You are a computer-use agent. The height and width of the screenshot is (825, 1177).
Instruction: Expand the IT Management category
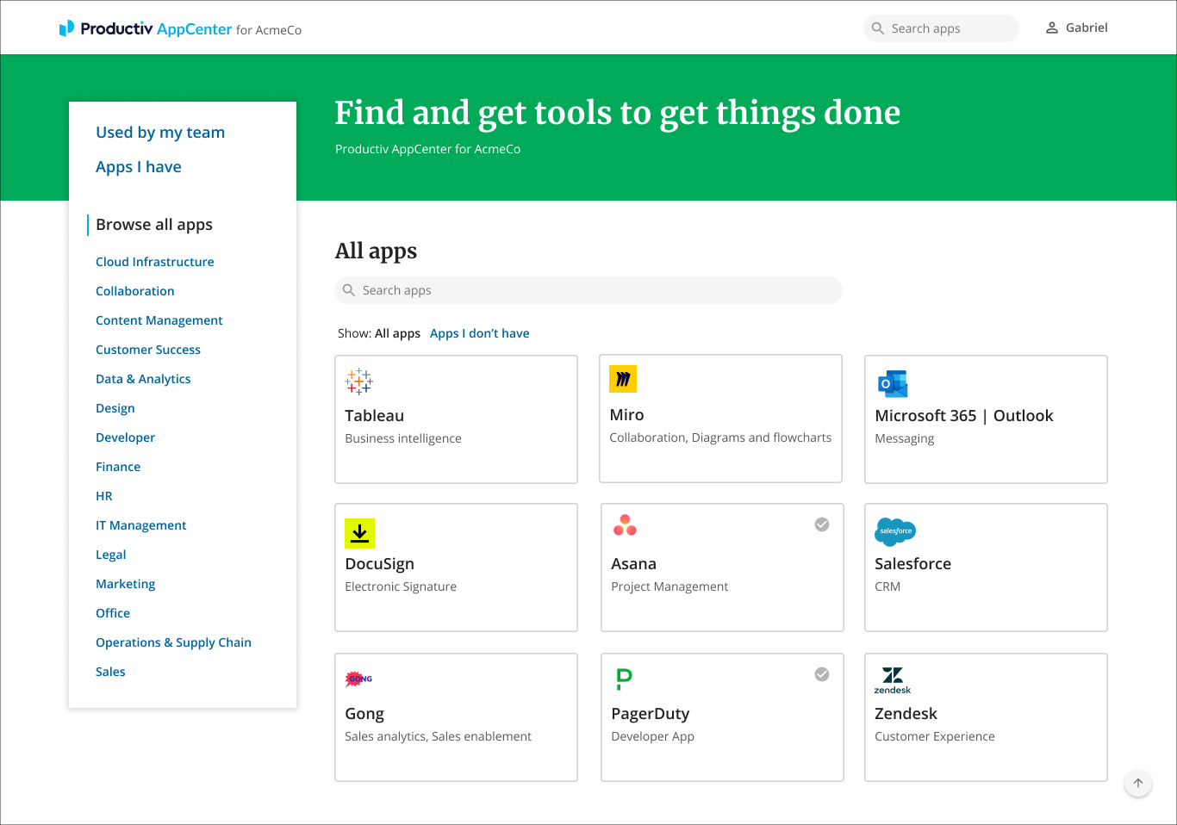[140, 524]
